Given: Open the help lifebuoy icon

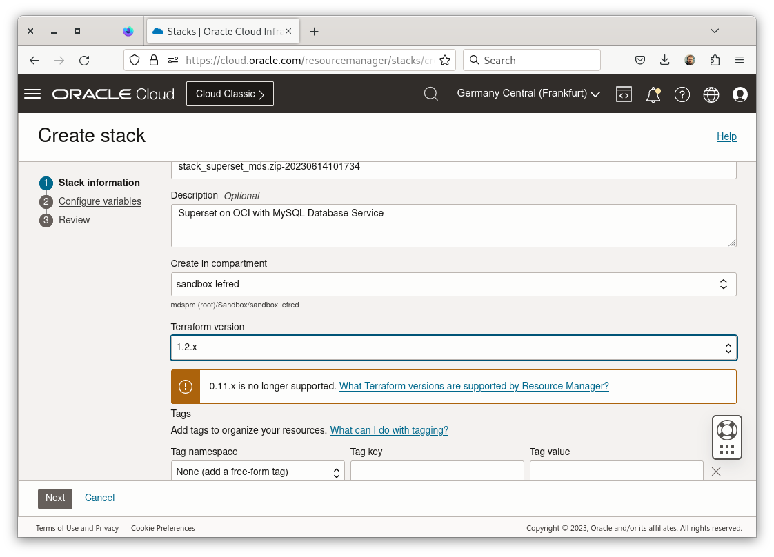Looking at the screenshot, I should point(682,94).
